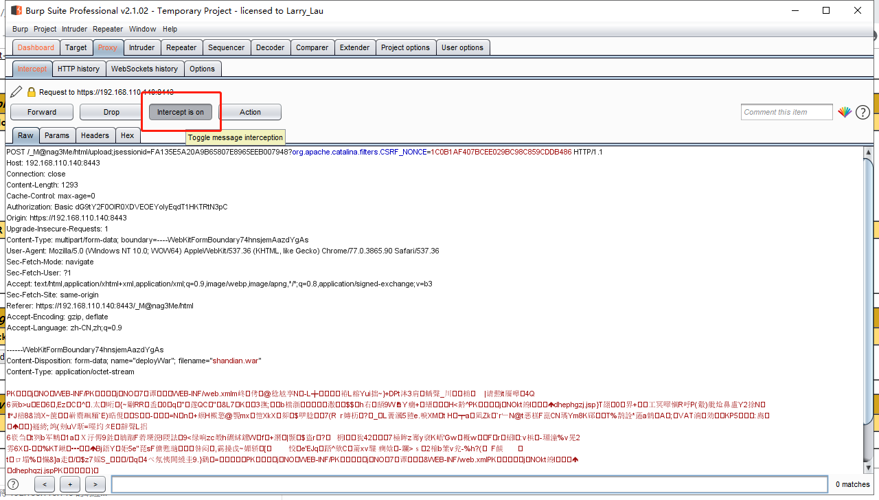This screenshot has width=879, height=500.
Task: Click the 'Content-Length: 1293' header line
Action: click(43, 185)
